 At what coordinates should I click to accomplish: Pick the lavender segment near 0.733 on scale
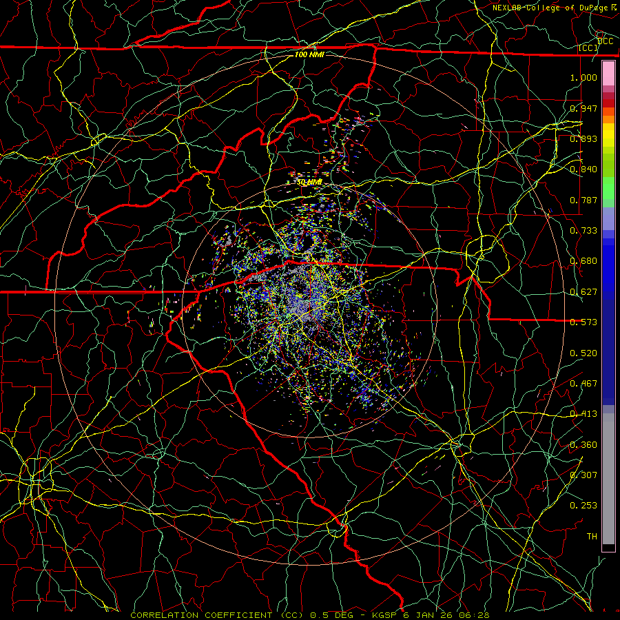tap(608, 218)
